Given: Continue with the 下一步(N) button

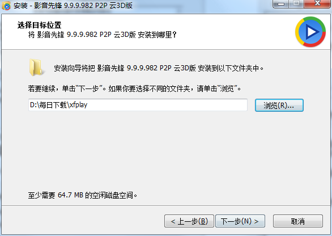Looking at the screenshot, I should click(x=240, y=221).
